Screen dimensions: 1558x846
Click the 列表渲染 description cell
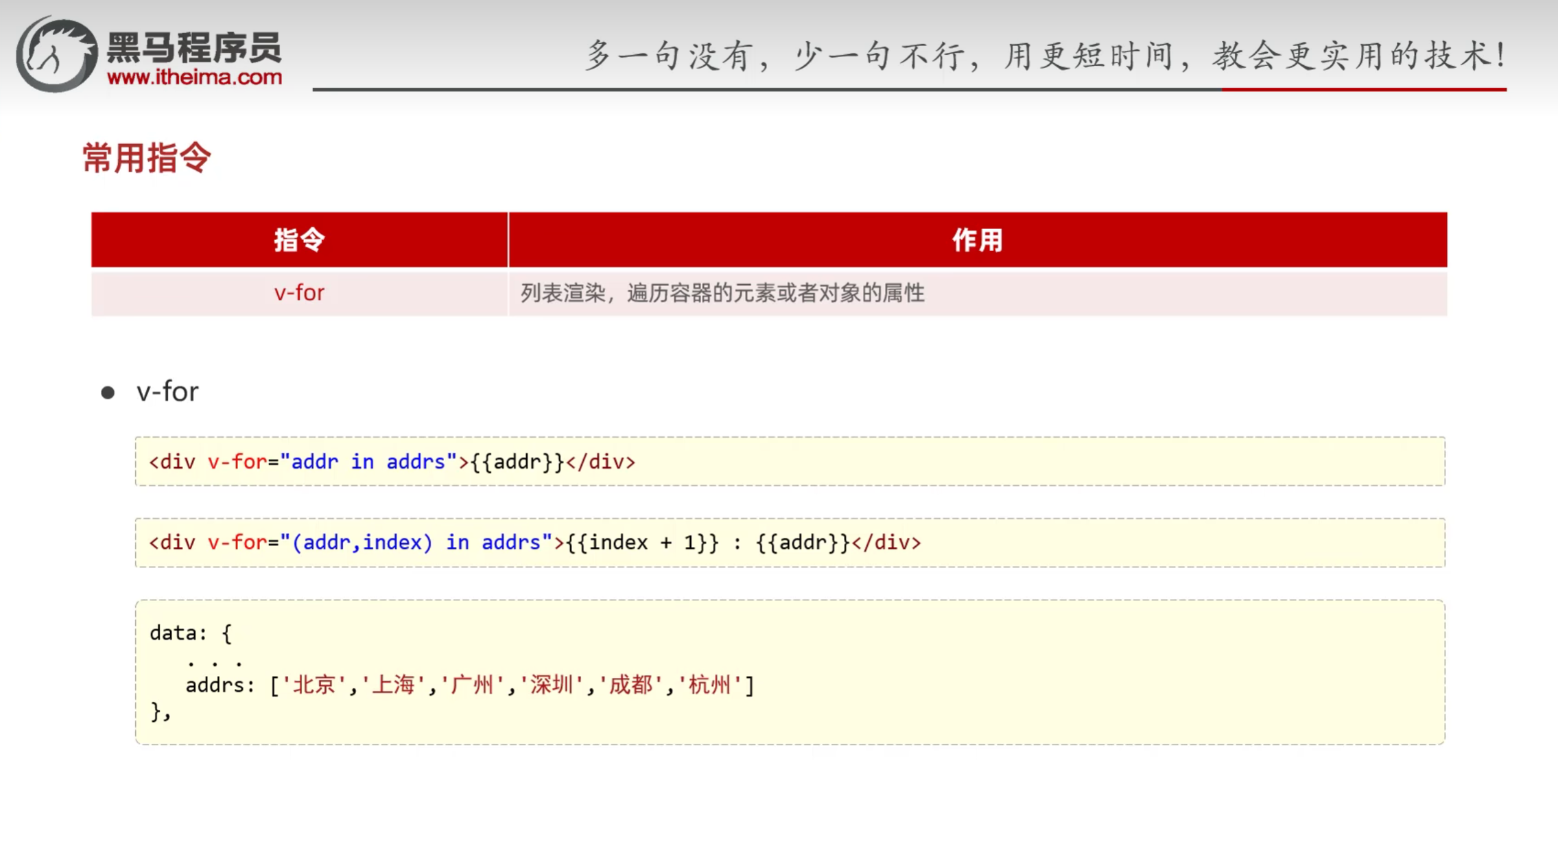pyautogui.click(x=722, y=293)
